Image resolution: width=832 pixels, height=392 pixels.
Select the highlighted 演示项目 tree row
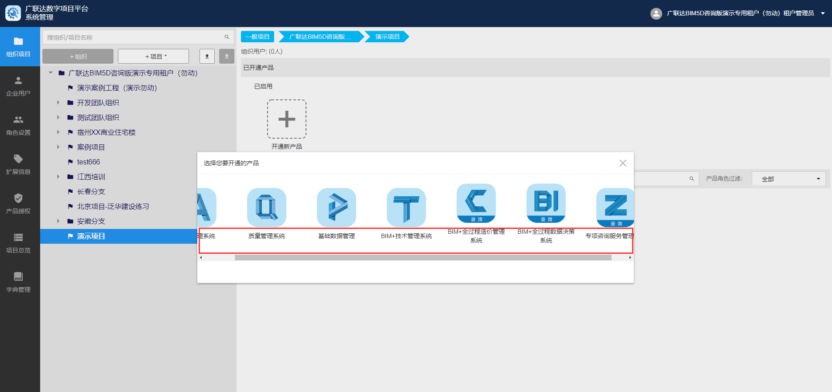(119, 236)
